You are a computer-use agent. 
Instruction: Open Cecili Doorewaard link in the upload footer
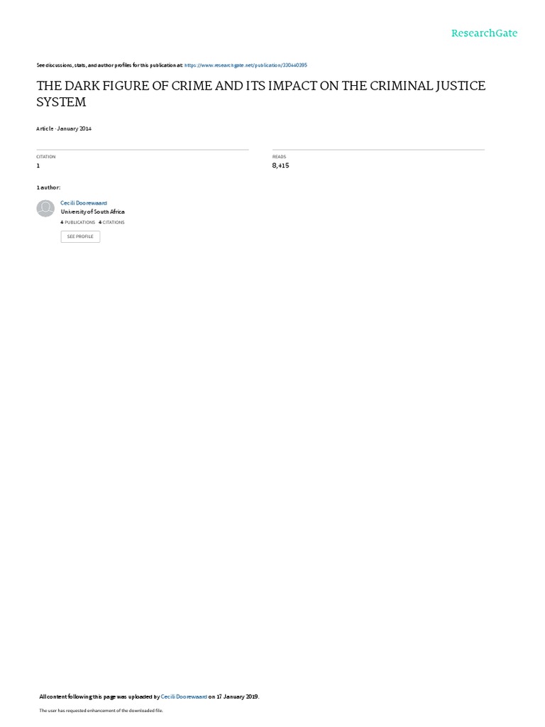click(184, 696)
